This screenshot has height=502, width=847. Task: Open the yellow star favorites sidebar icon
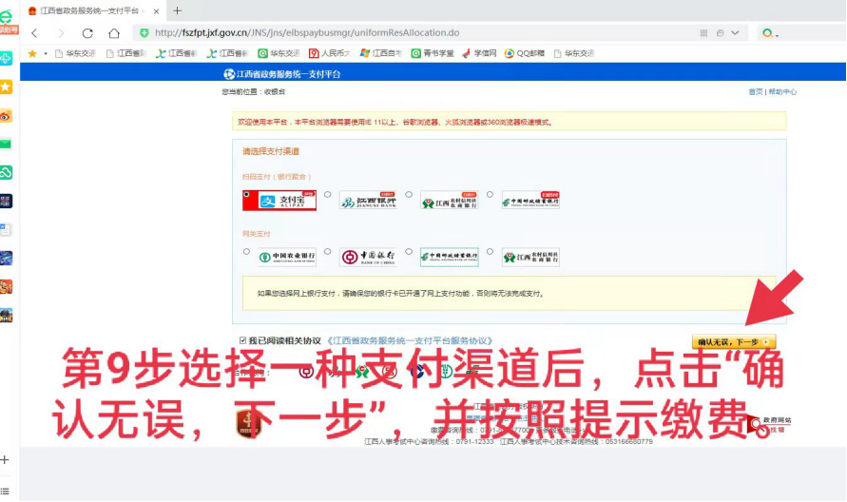coord(7,87)
